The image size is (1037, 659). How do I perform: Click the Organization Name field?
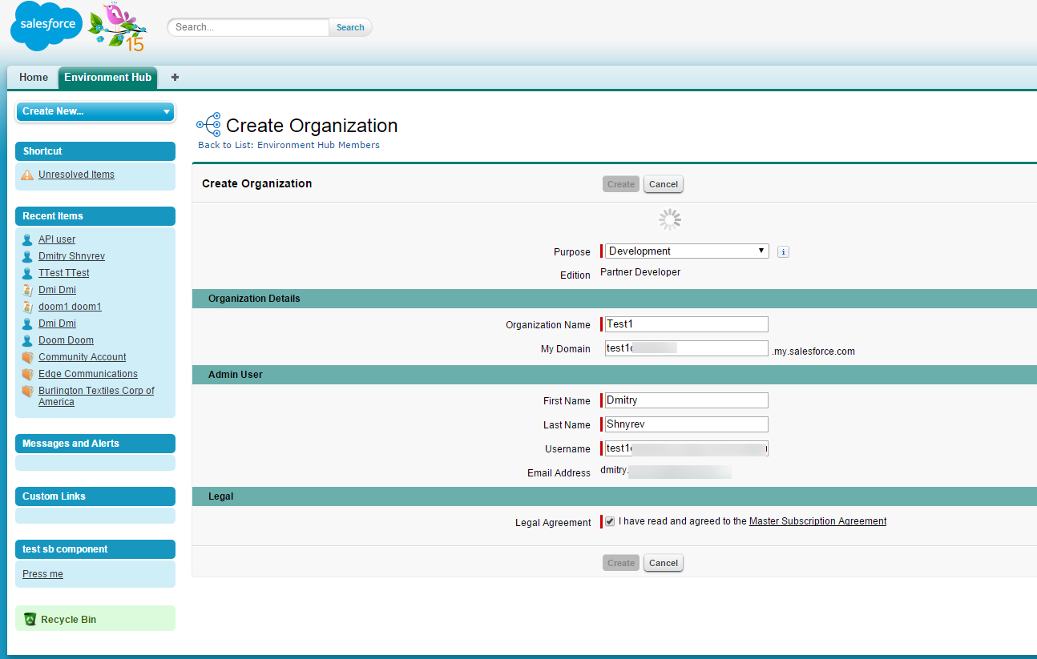686,324
